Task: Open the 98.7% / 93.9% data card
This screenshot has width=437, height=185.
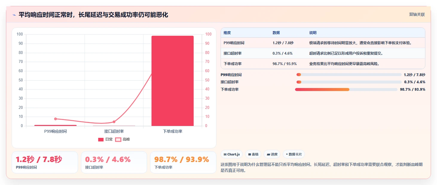Action: click(x=183, y=162)
